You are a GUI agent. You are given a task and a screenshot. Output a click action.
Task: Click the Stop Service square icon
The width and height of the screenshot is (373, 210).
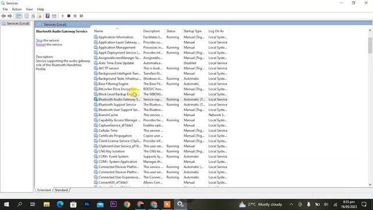[x=69, y=16]
